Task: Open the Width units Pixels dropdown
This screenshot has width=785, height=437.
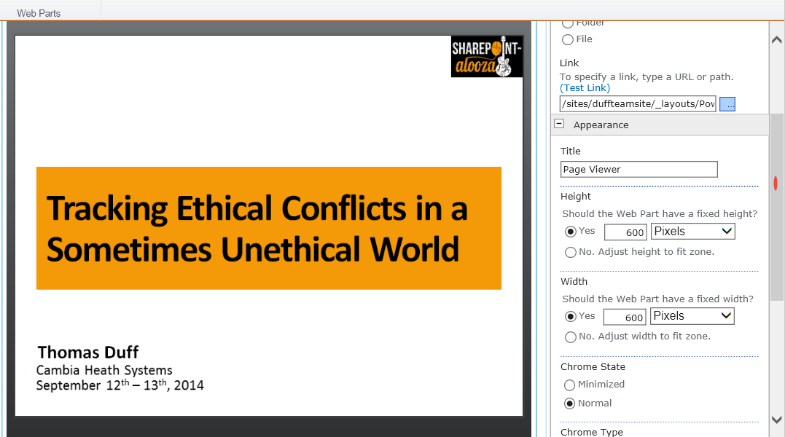Action: [x=692, y=316]
